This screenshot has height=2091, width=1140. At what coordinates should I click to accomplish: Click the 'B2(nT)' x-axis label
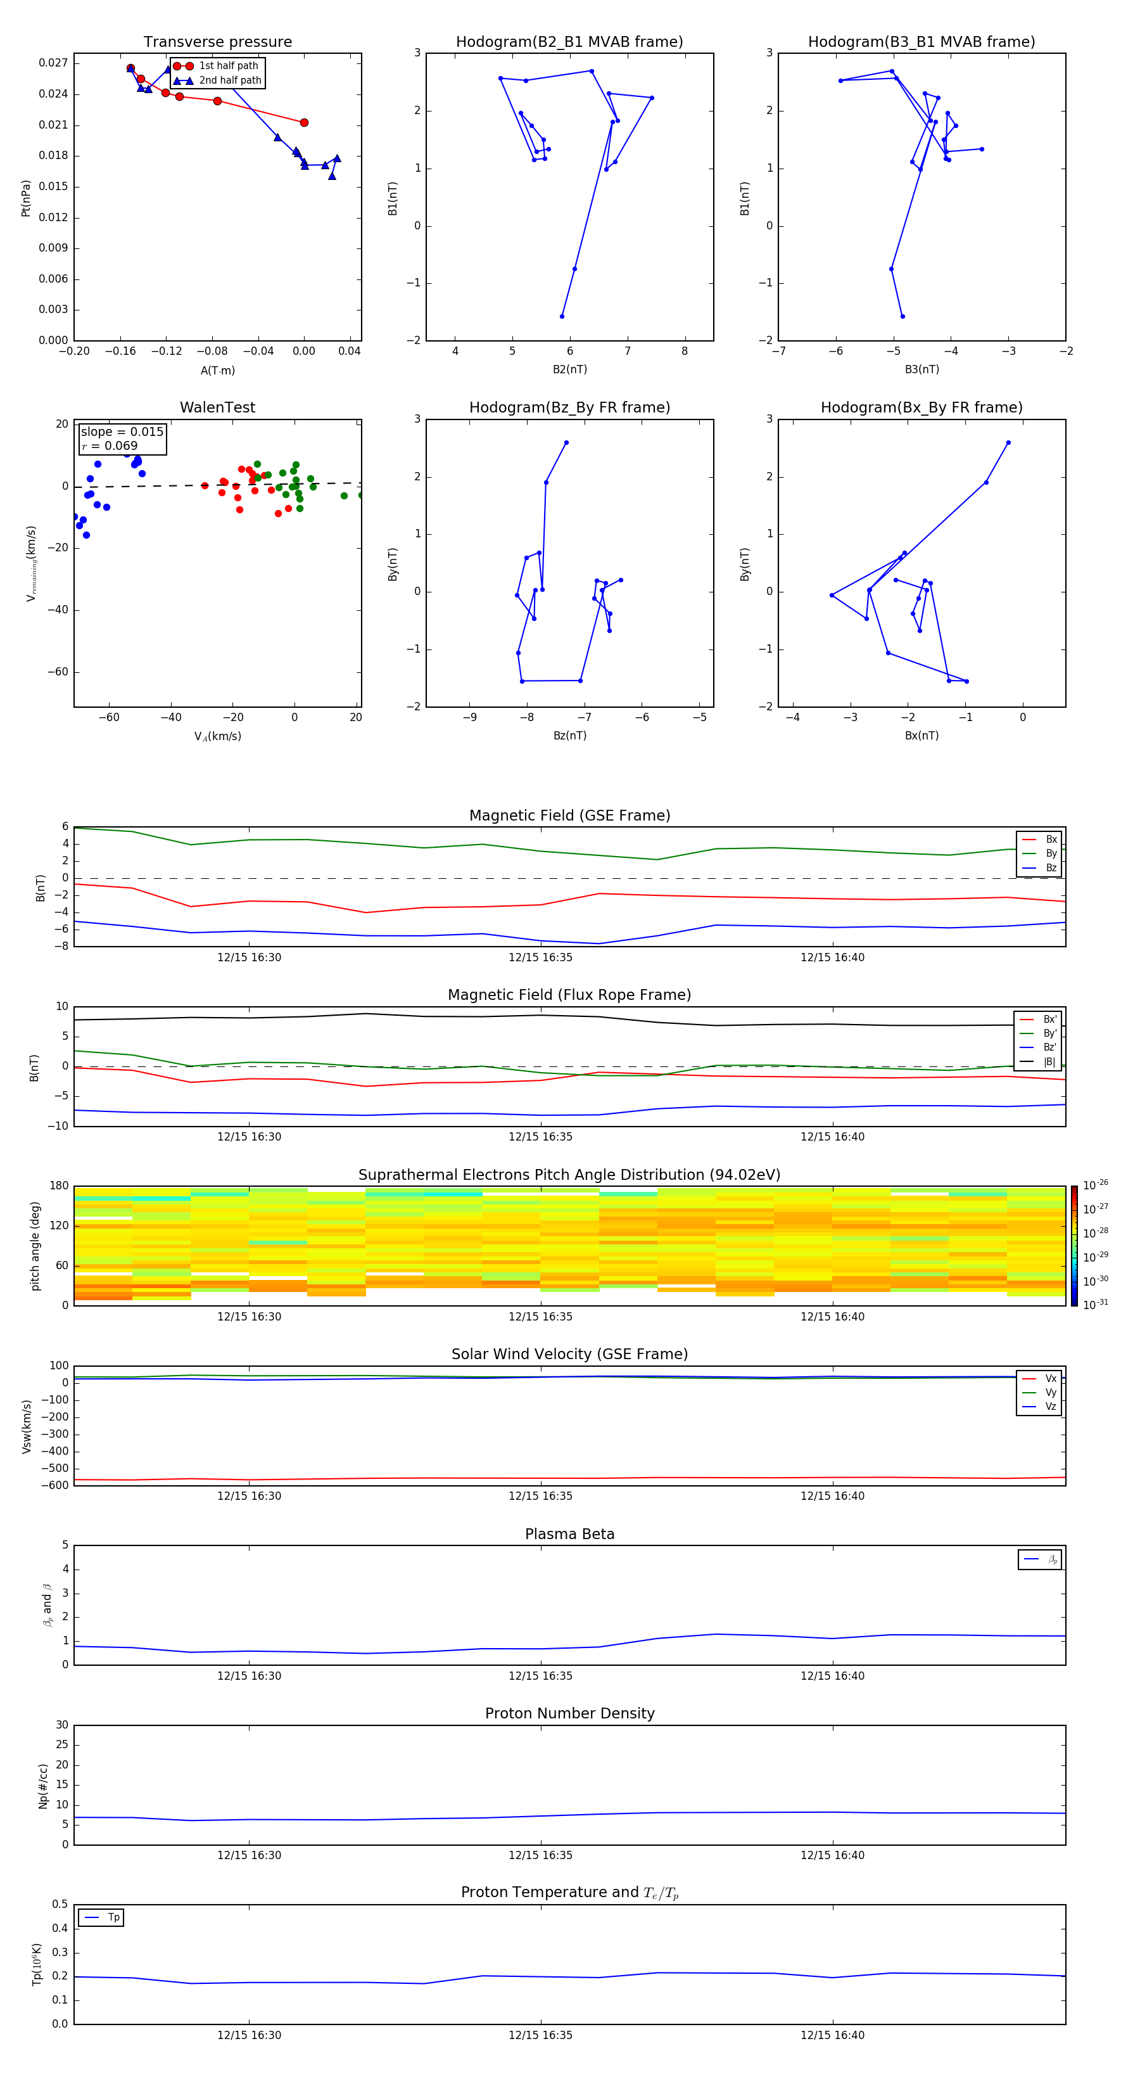pyautogui.click(x=569, y=369)
